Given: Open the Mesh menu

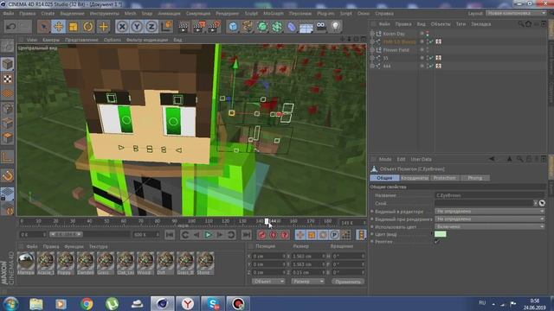Looking at the screenshot, I should pyautogui.click(x=130, y=14).
